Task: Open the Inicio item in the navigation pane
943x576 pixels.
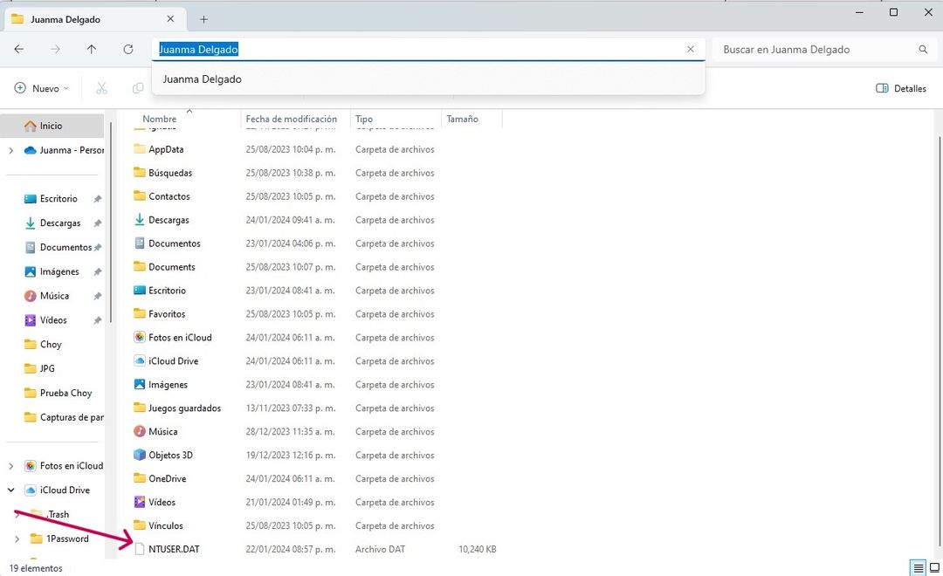Action: click(51, 125)
